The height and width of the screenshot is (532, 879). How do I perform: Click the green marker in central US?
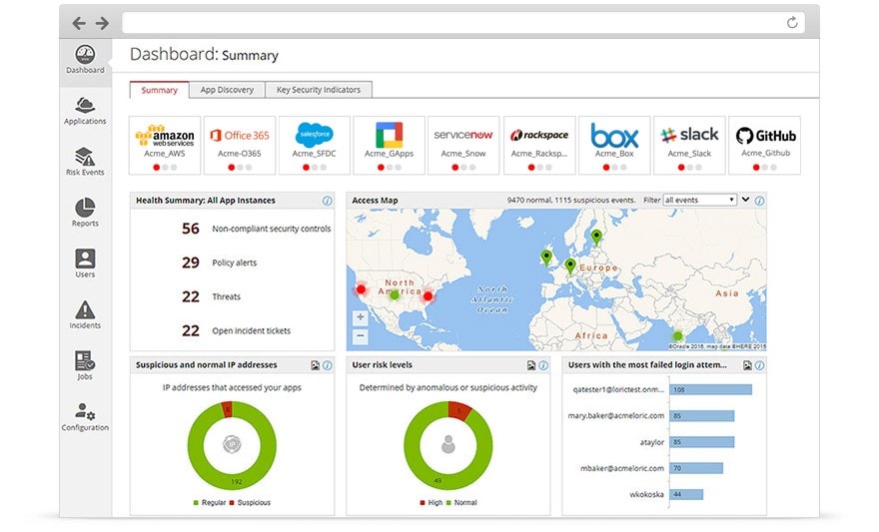coord(395,294)
